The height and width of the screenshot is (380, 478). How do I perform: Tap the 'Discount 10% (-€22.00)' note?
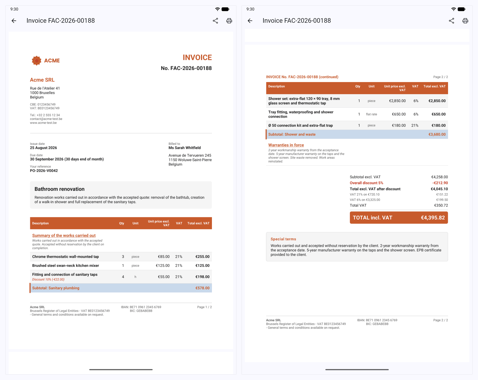point(48,280)
